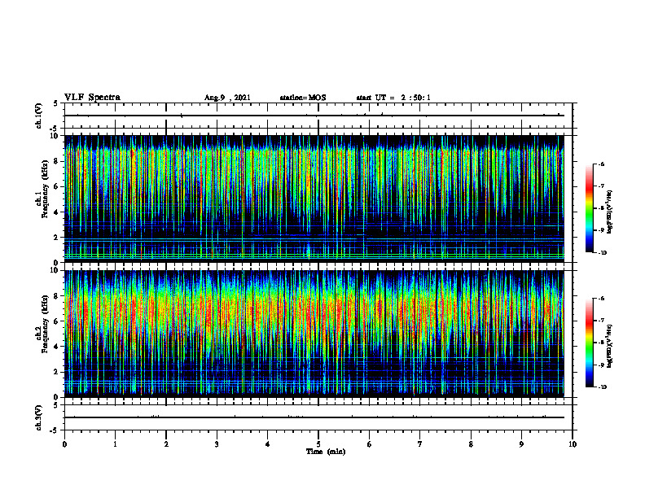Click the "-10" tick on ch.1 color bar
Image resolution: width=645 pixels, height=498 pixels.
tap(602, 253)
